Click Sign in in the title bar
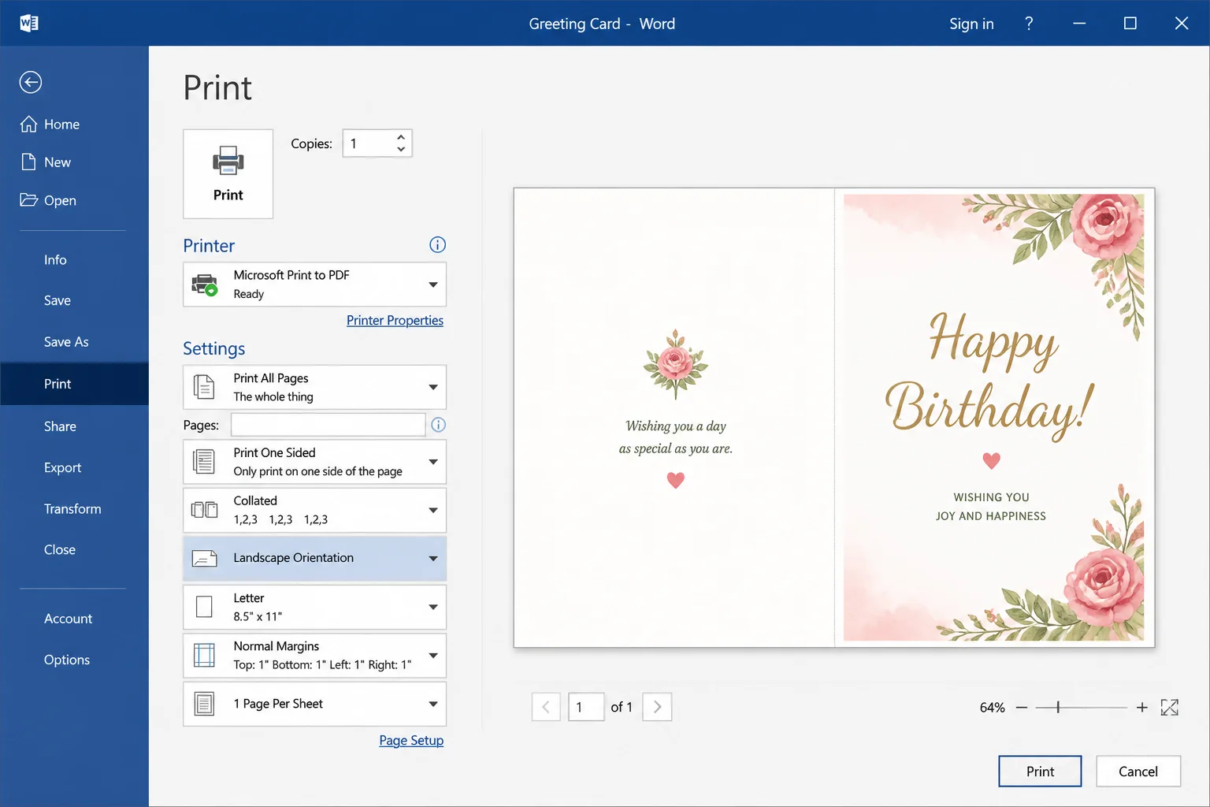 click(x=971, y=24)
